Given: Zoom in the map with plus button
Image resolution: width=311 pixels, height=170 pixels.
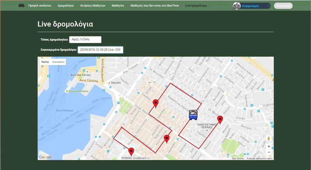Looking at the screenshot, I should pos(269,146).
